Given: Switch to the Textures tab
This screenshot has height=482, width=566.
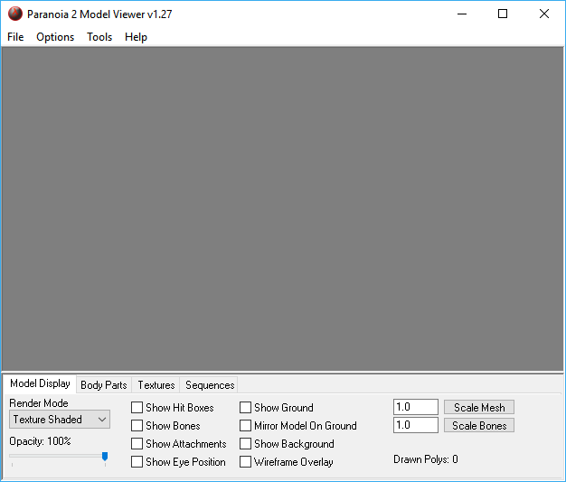Looking at the screenshot, I should pyautogui.click(x=156, y=385).
